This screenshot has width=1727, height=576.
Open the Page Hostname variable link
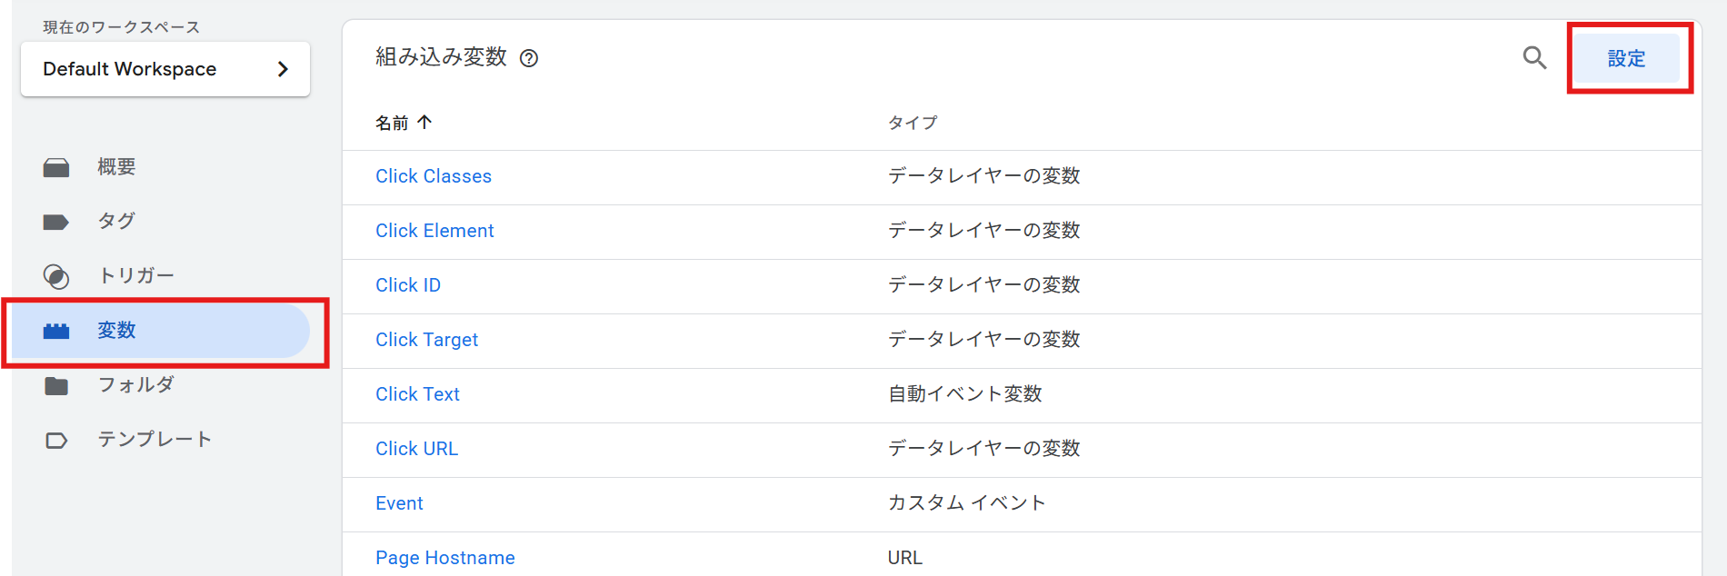point(445,558)
